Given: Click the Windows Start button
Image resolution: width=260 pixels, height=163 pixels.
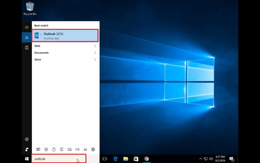Looking at the screenshot, I should (x=27, y=159).
